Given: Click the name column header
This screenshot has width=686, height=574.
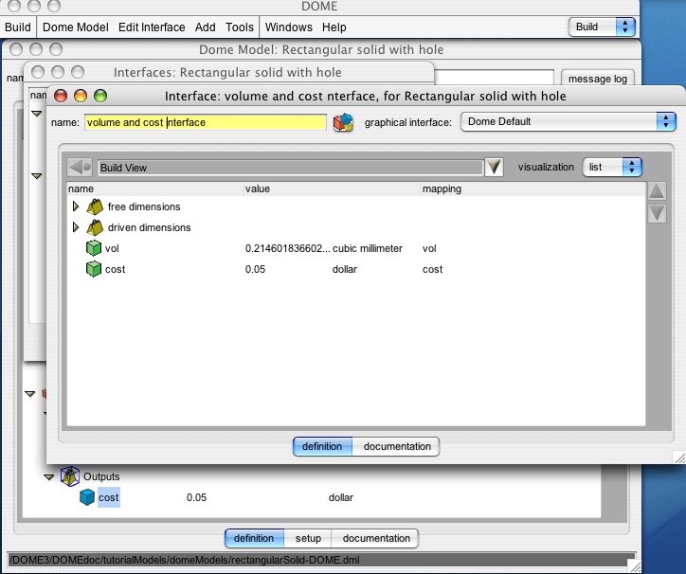Looking at the screenshot, I should tap(154, 189).
